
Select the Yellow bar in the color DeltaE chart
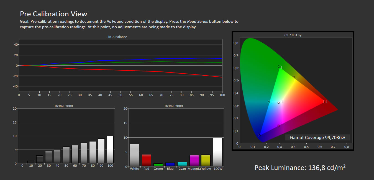pyautogui.click(x=206, y=161)
